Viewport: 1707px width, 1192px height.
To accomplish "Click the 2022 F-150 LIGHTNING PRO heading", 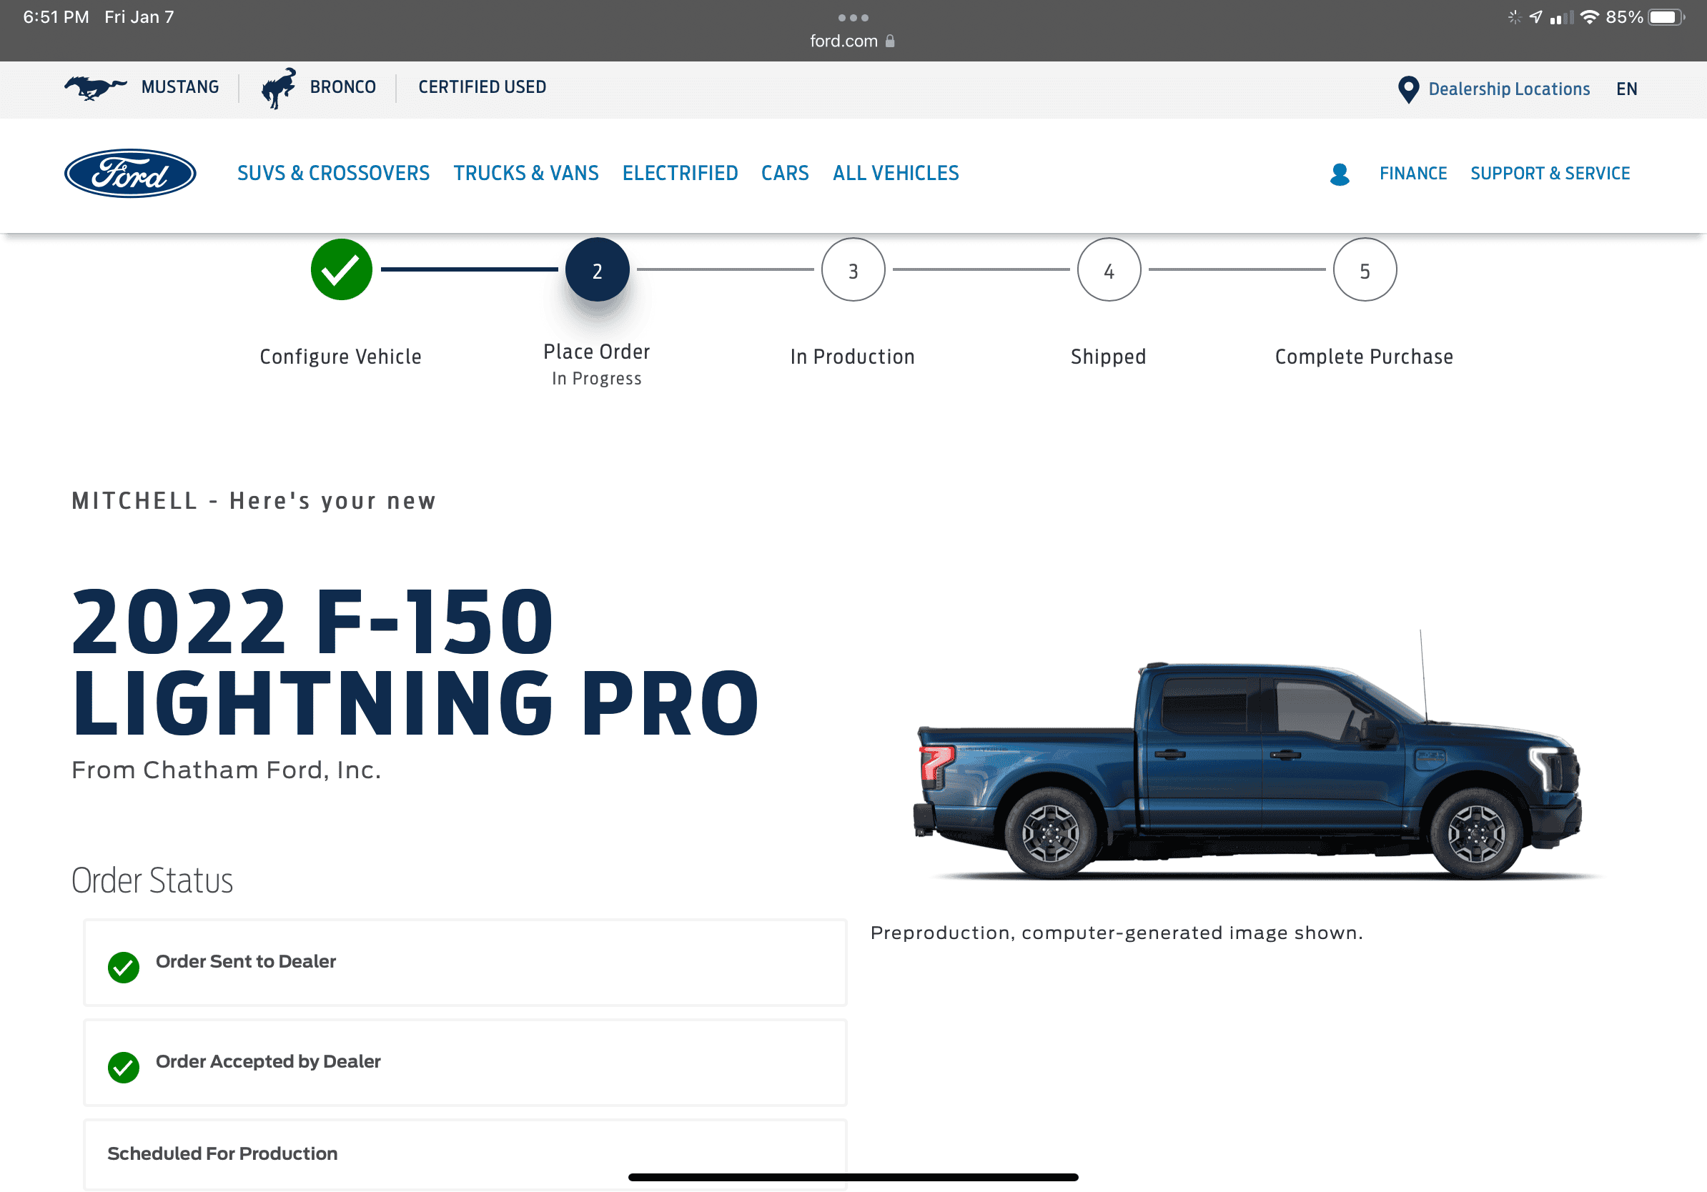I will click(x=415, y=662).
